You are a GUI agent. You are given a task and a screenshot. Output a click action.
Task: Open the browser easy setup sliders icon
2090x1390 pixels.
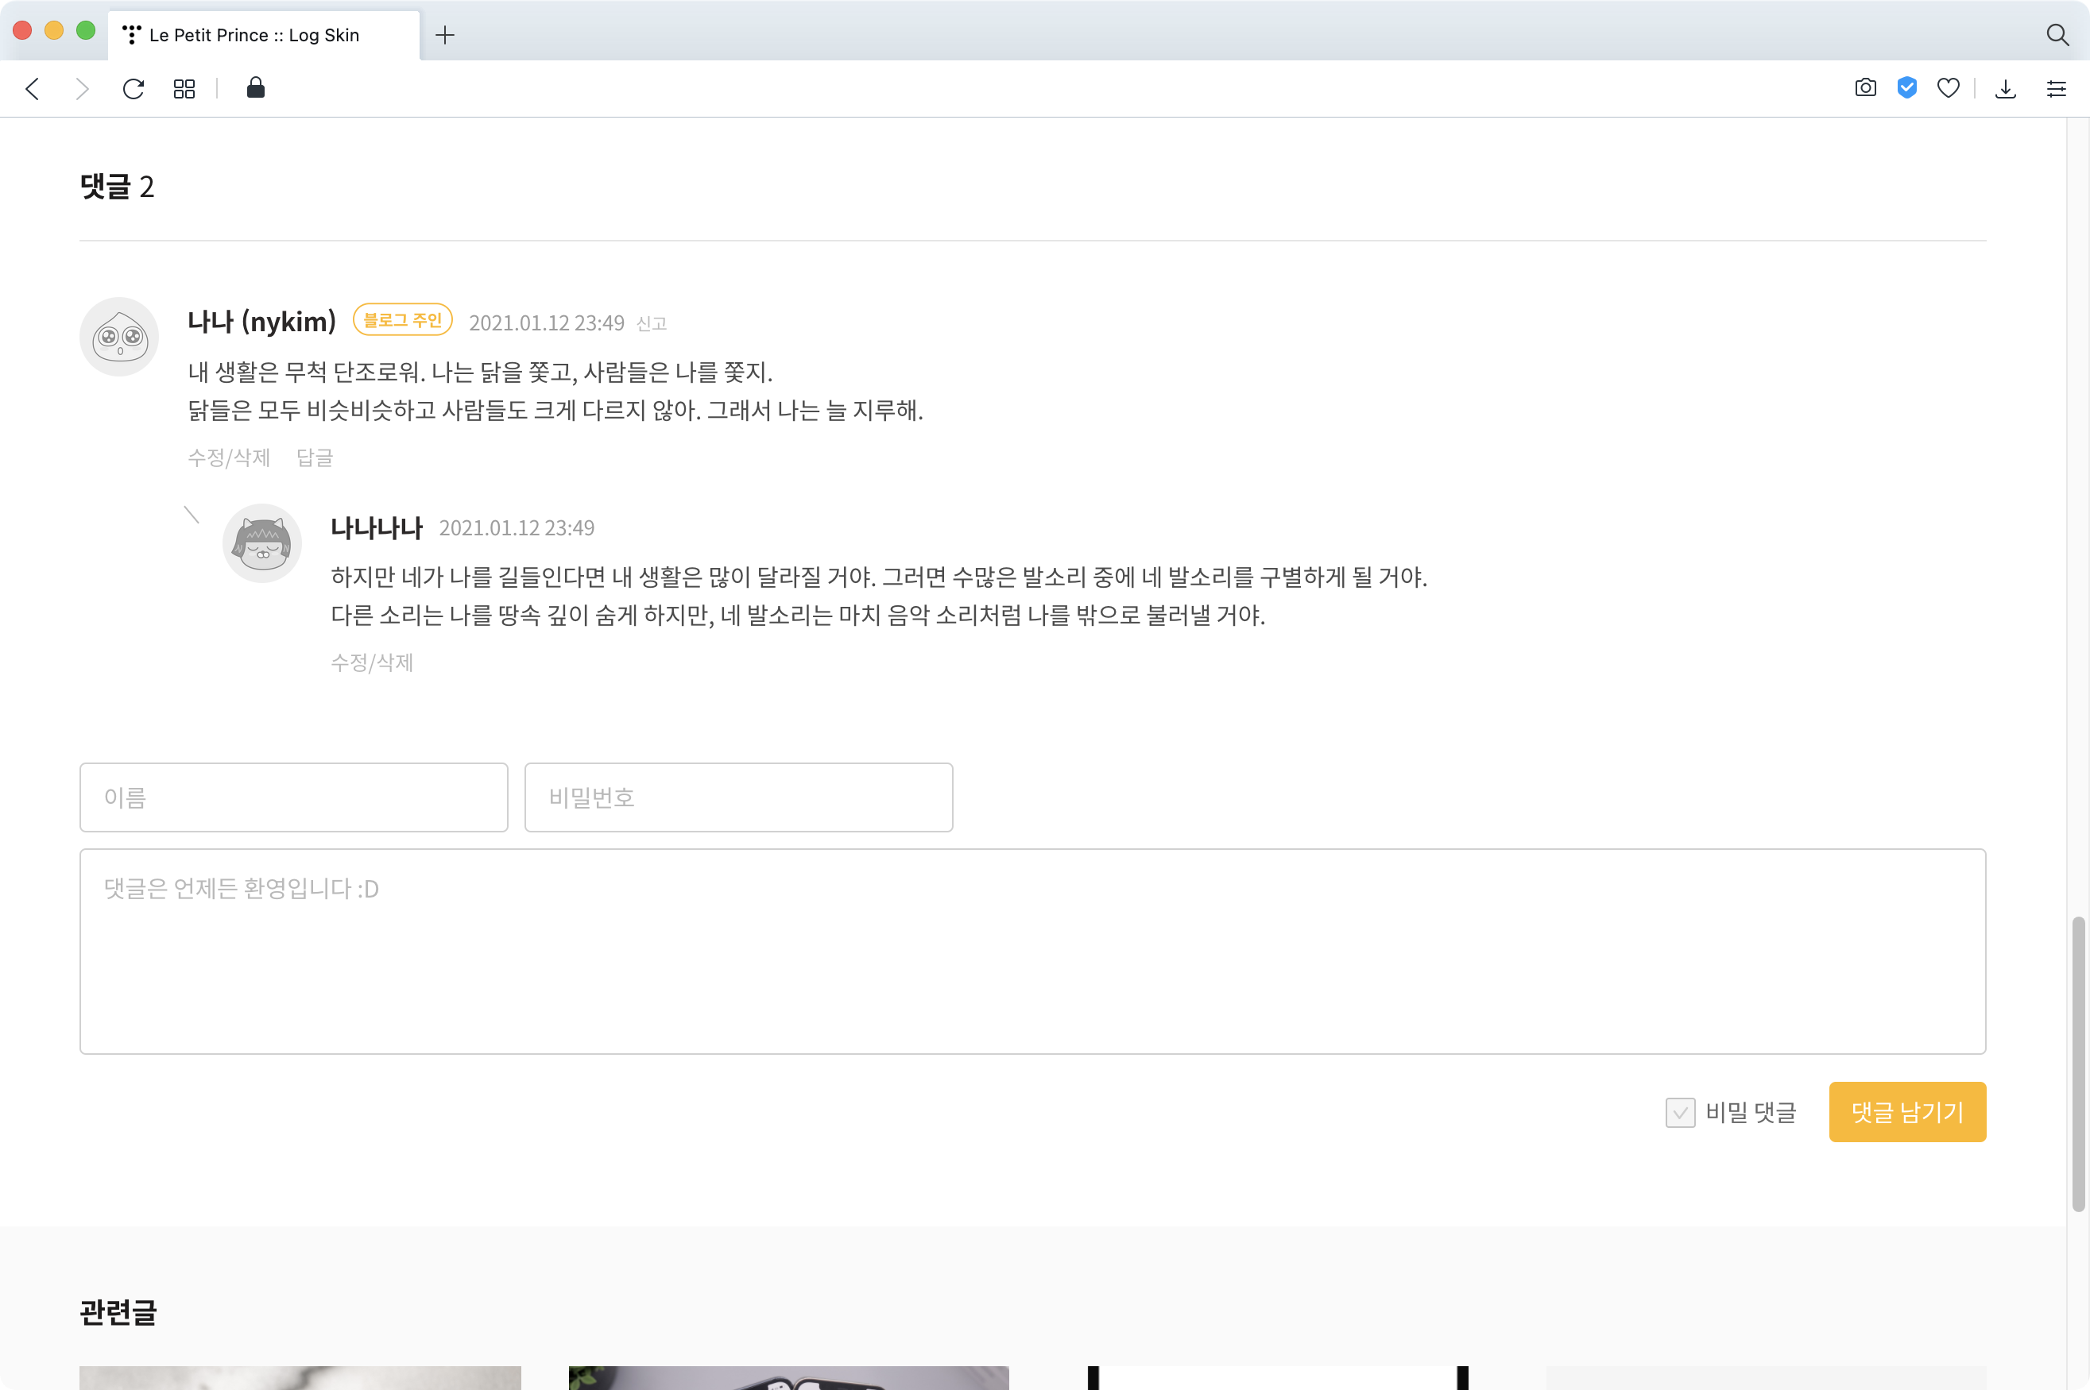[x=2057, y=89]
